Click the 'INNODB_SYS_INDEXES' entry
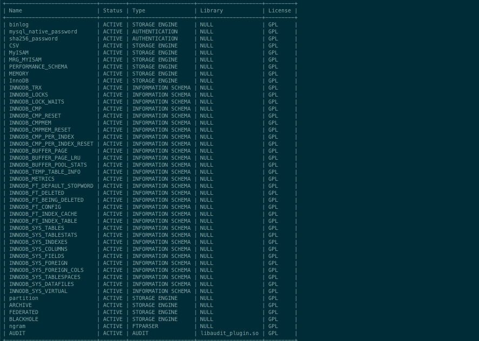The image size is (479, 341). click(x=38, y=242)
